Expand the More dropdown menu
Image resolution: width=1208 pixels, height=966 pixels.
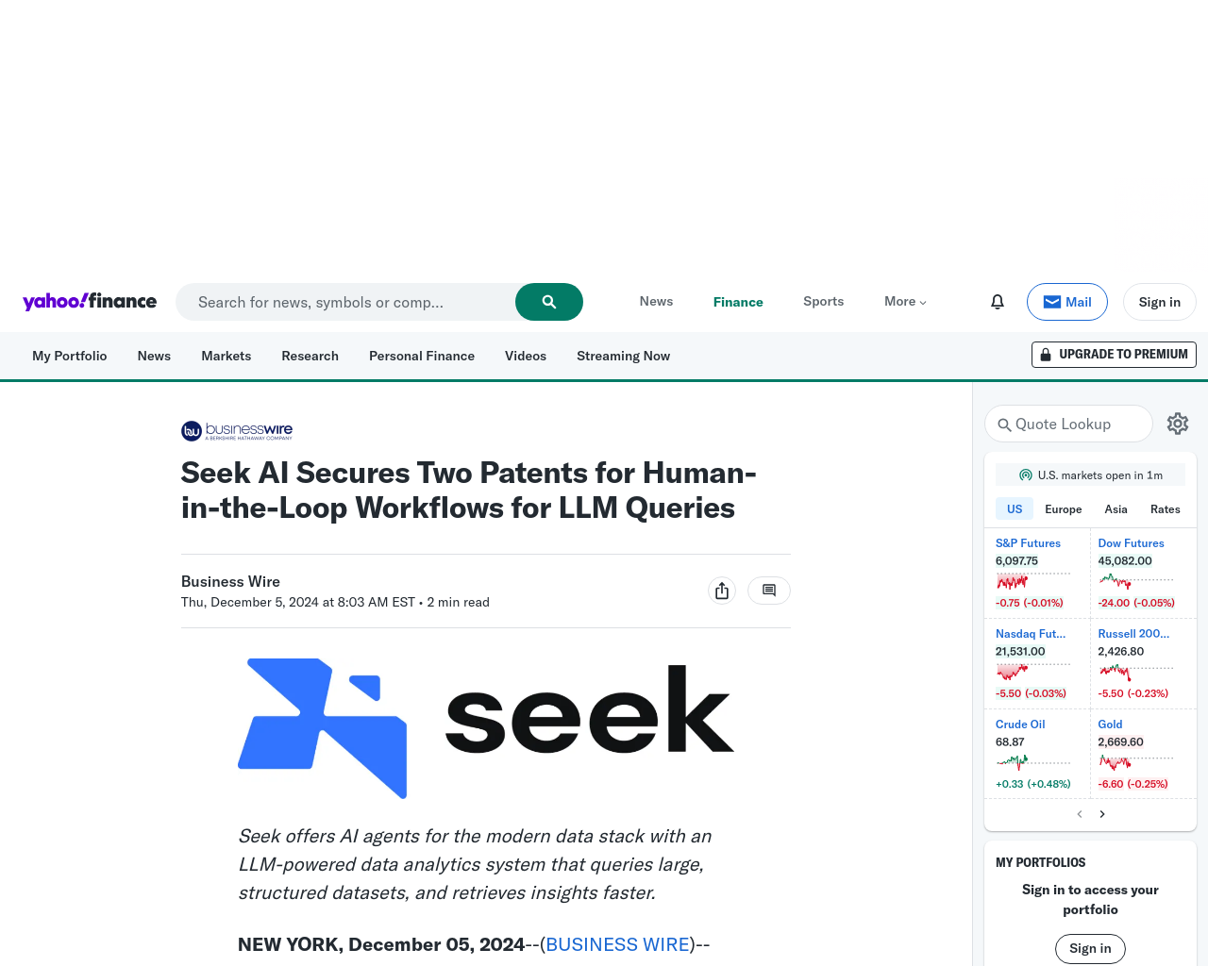pos(905,302)
